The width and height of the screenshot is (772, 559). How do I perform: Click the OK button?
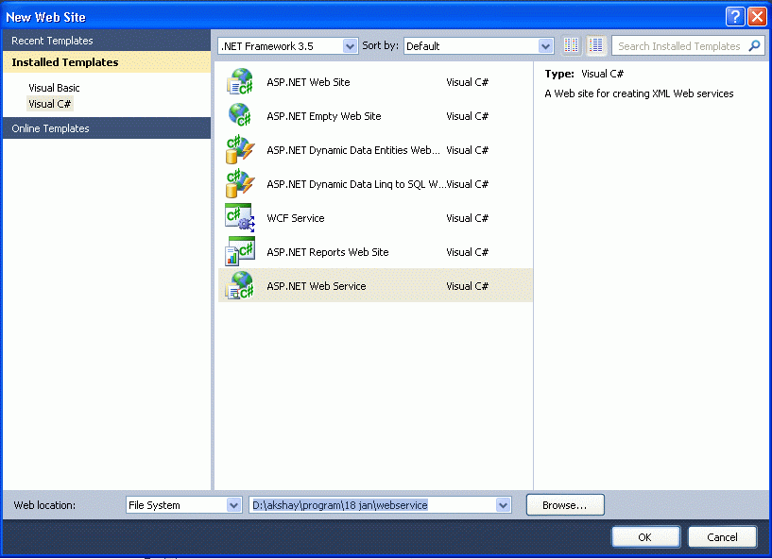point(645,537)
